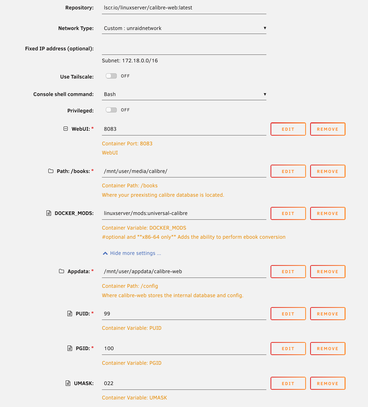Viewport: 368px width, 407px height.
Task: Open the Network Type dropdown
Action: (184, 28)
